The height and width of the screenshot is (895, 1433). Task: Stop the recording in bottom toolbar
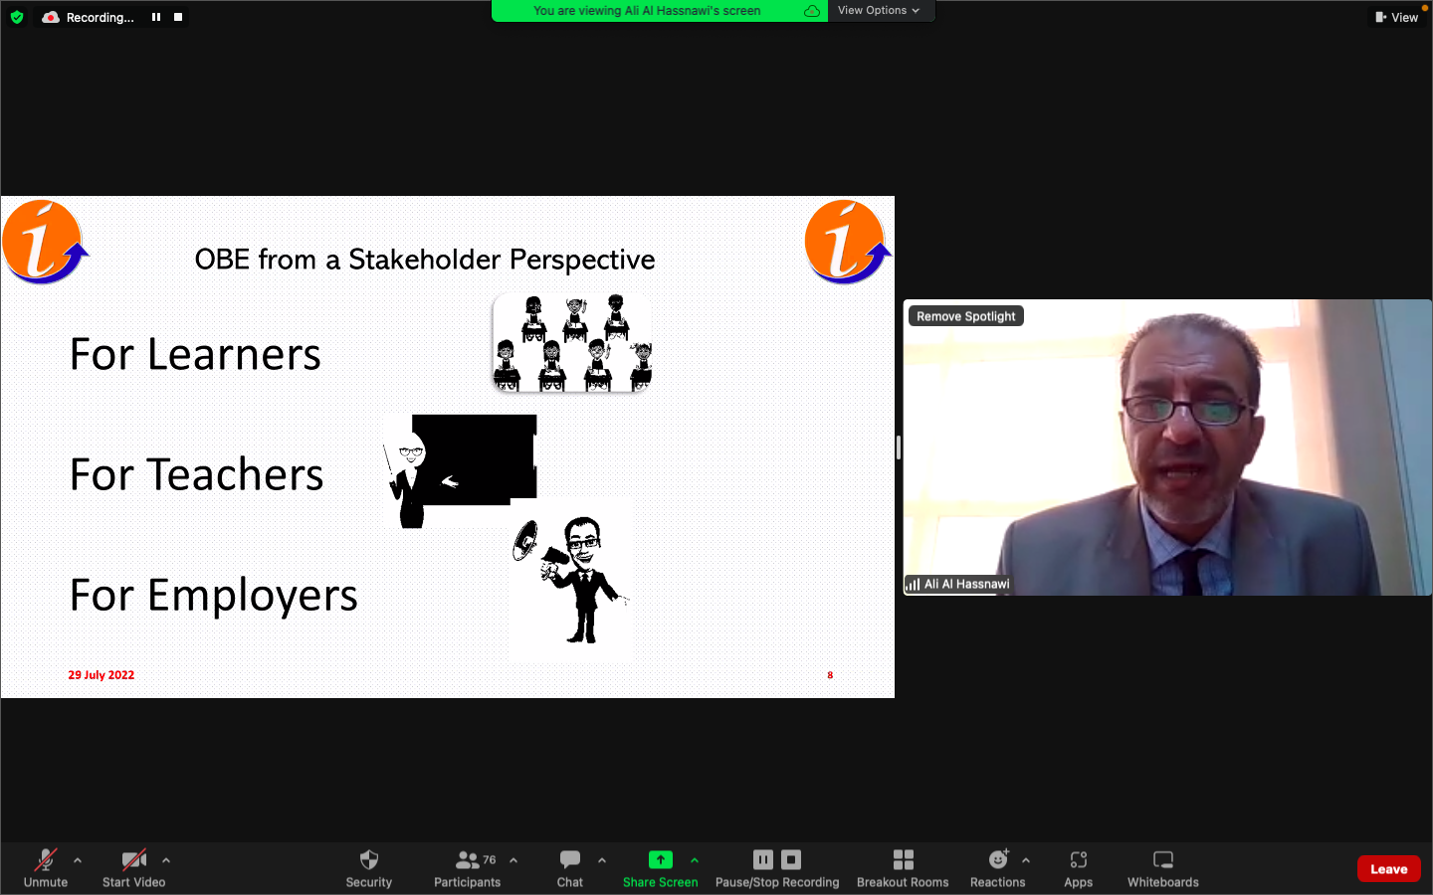coord(791,860)
